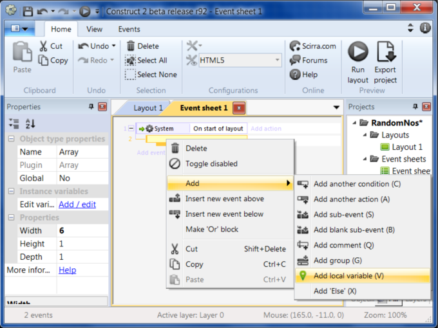The height and width of the screenshot is (328, 438).
Task: Click Select All in Selection group
Action: point(146,60)
